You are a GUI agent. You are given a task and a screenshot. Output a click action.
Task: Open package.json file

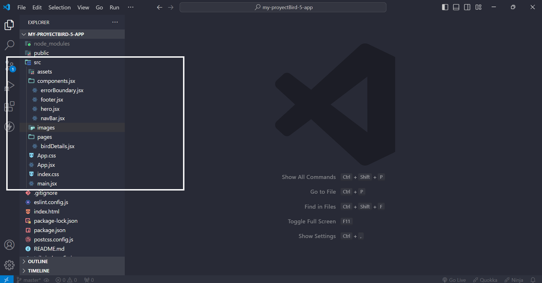(72, 230)
